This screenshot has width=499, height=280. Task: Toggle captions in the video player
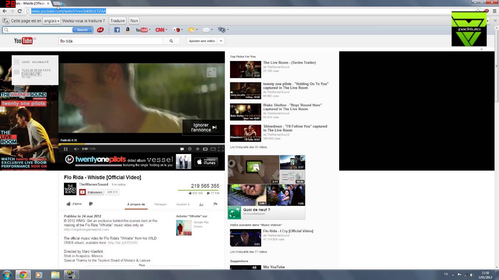coord(182,149)
